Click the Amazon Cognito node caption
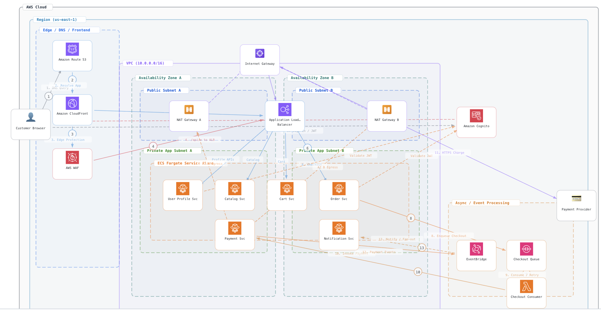 pos(476,126)
